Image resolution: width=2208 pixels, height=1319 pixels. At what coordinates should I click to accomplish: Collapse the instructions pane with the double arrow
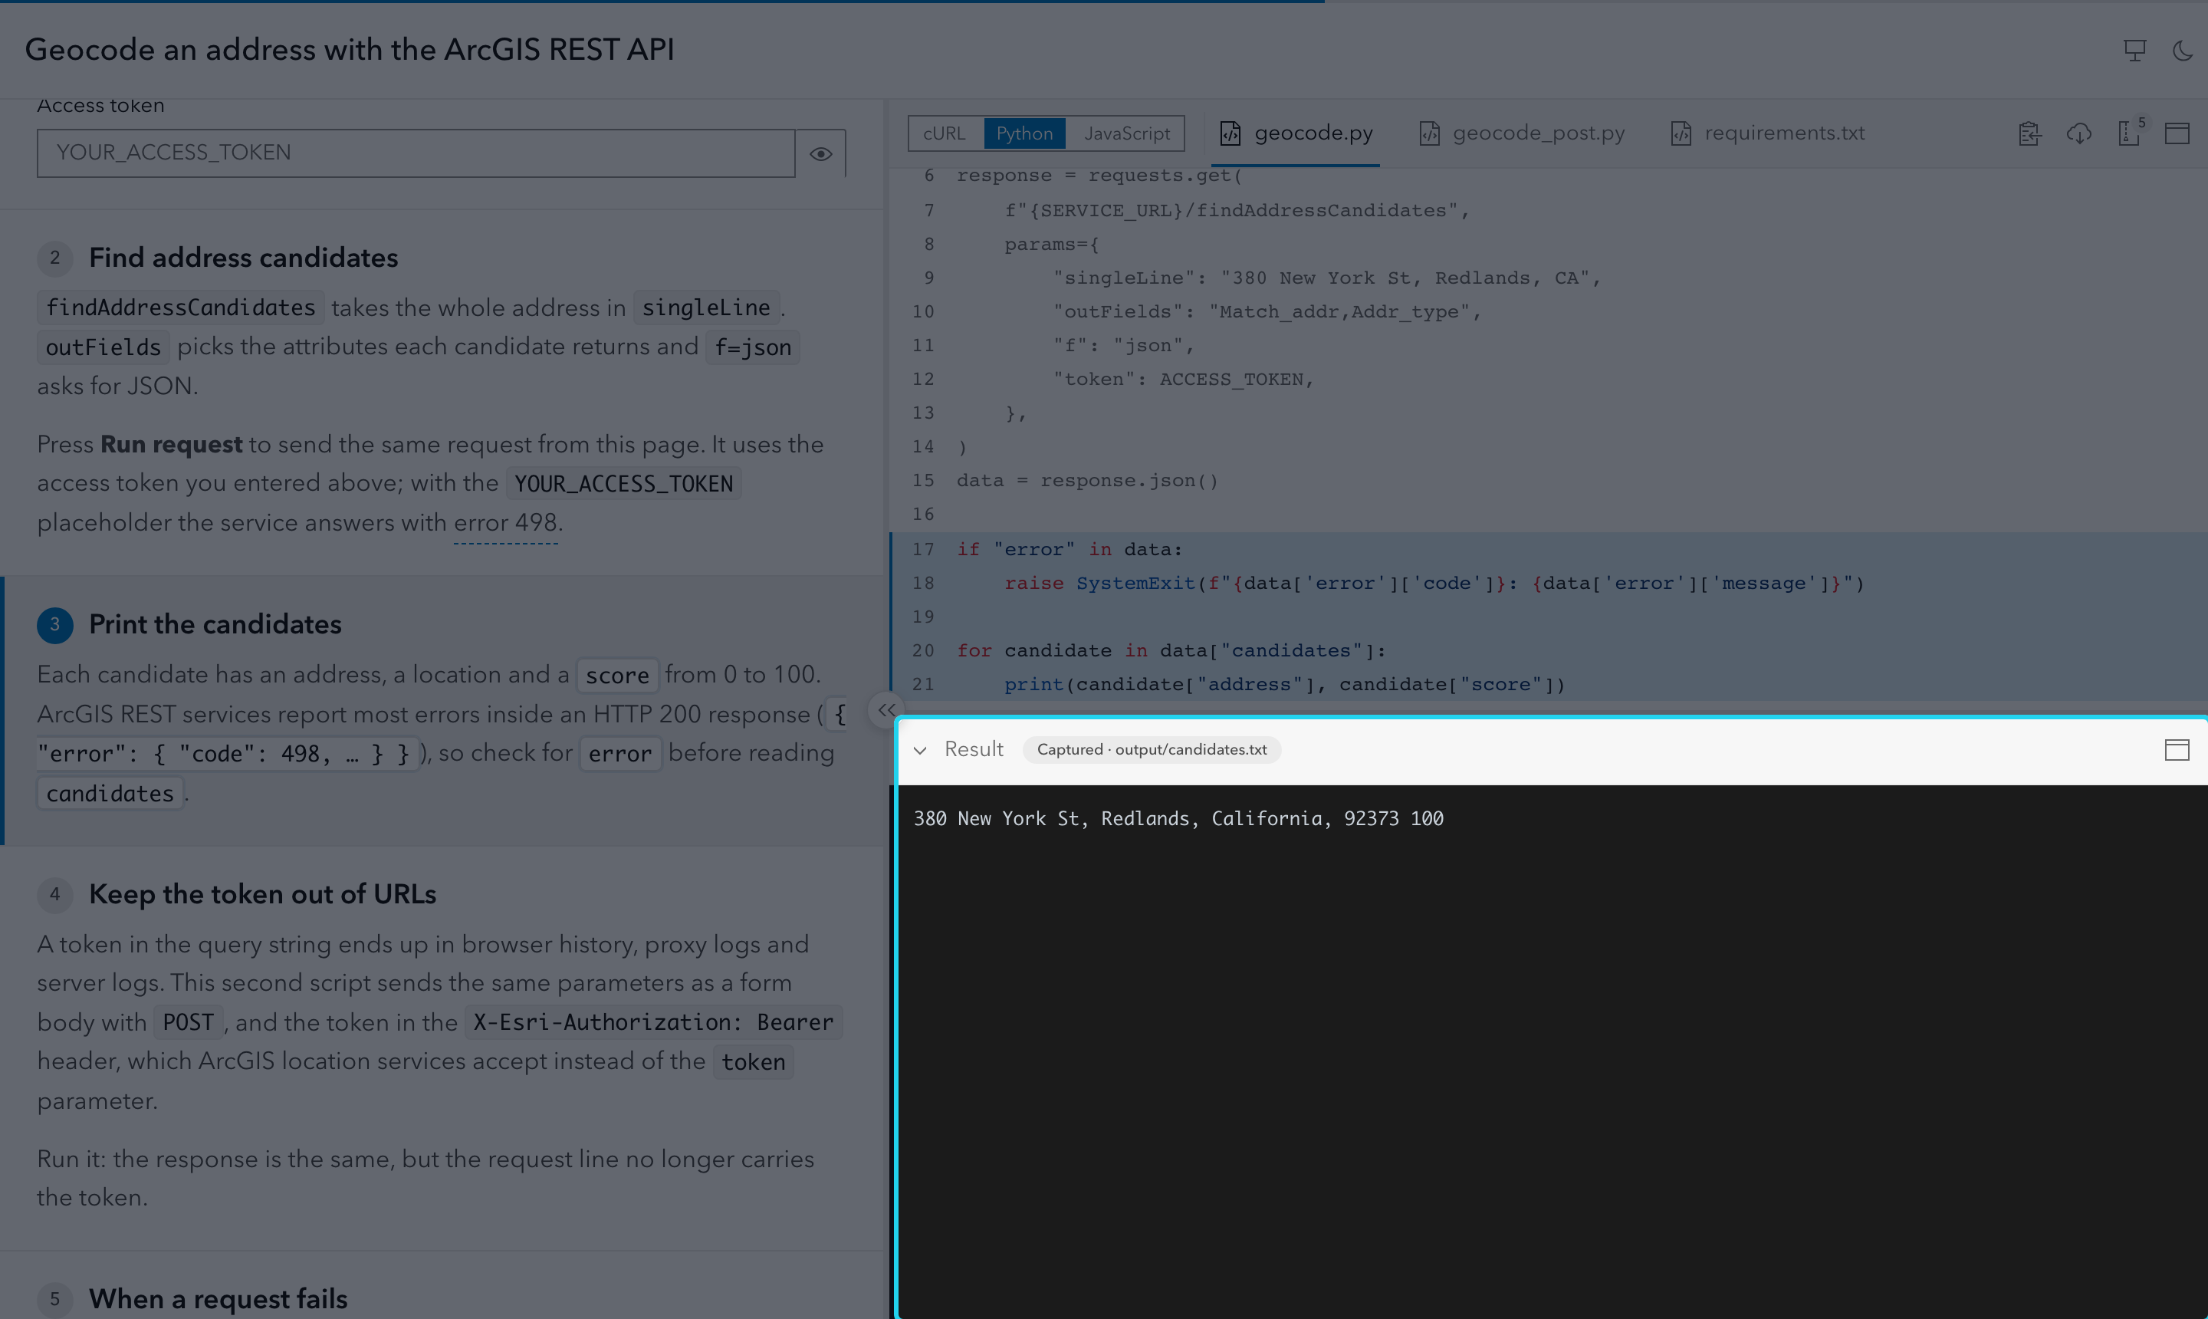tap(886, 709)
